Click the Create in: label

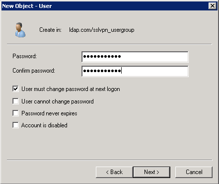pyautogui.click(x=50, y=30)
